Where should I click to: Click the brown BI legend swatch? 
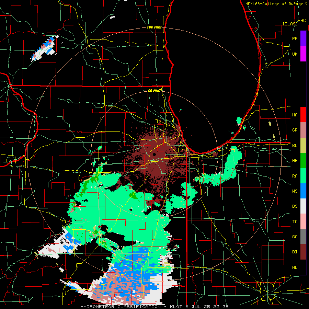tap(303, 252)
